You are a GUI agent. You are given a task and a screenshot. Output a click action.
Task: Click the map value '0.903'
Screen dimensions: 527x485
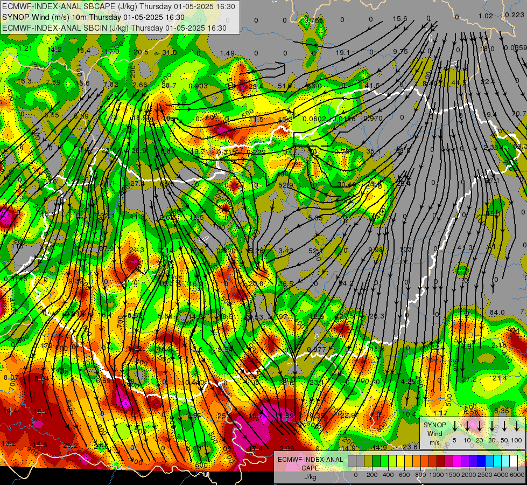tap(198, 86)
